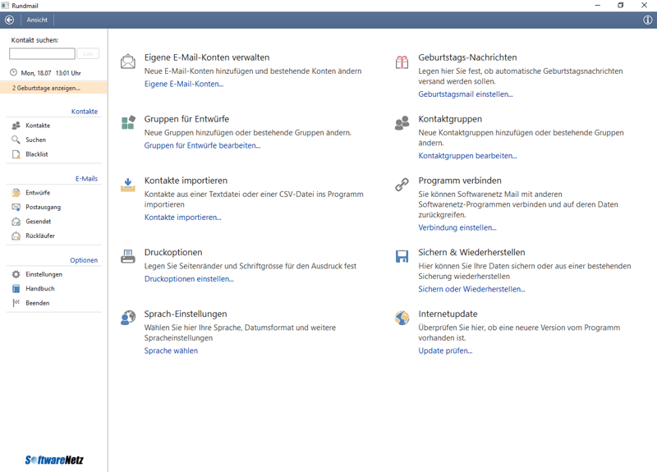Click the Kontakt suchen input field
The width and height of the screenshot is (657, 472).
coord(42,53)
